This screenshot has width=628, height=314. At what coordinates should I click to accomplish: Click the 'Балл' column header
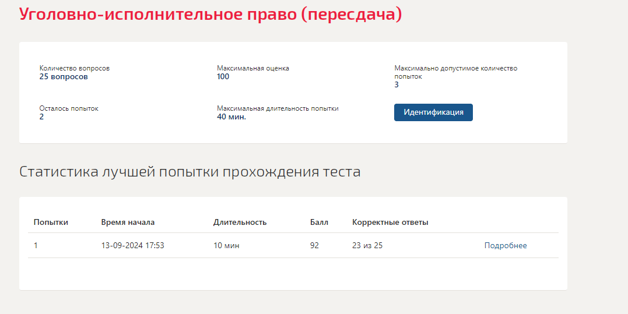pyautogui.click(x=319, y=223)
